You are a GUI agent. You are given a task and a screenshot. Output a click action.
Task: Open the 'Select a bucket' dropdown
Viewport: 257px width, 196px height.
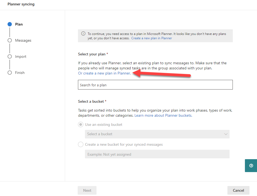tap(157, 134)
